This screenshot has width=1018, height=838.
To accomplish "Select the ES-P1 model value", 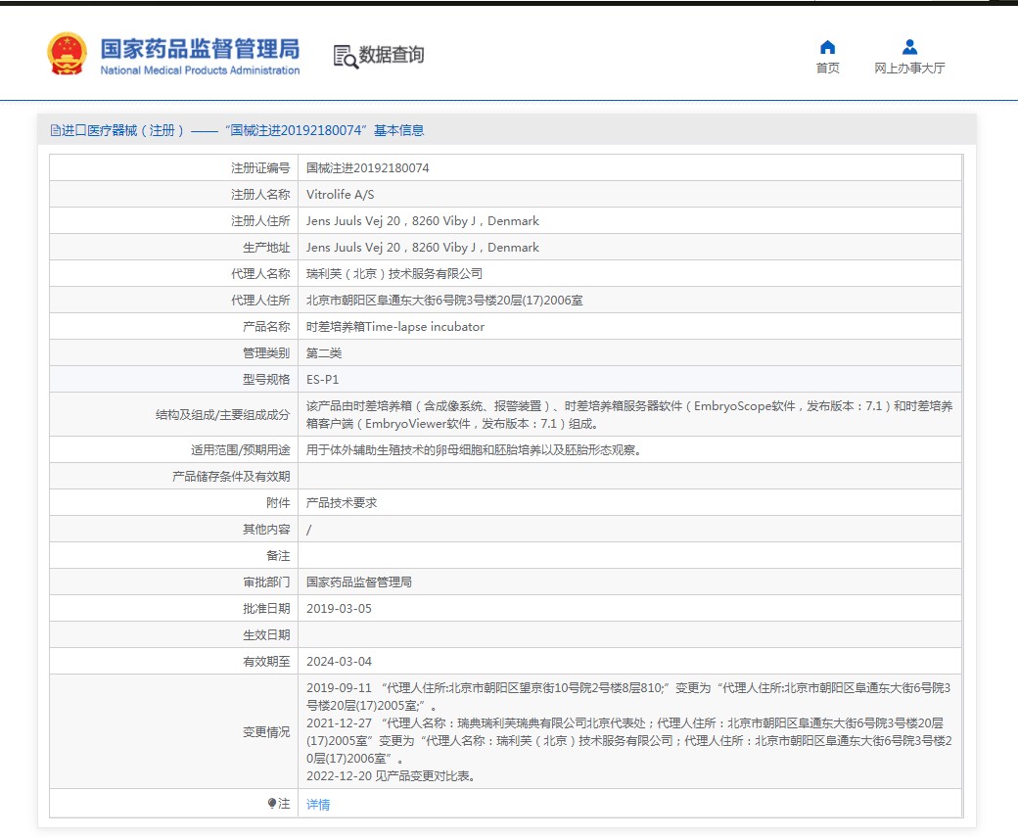I will click(x=323, y=380).
